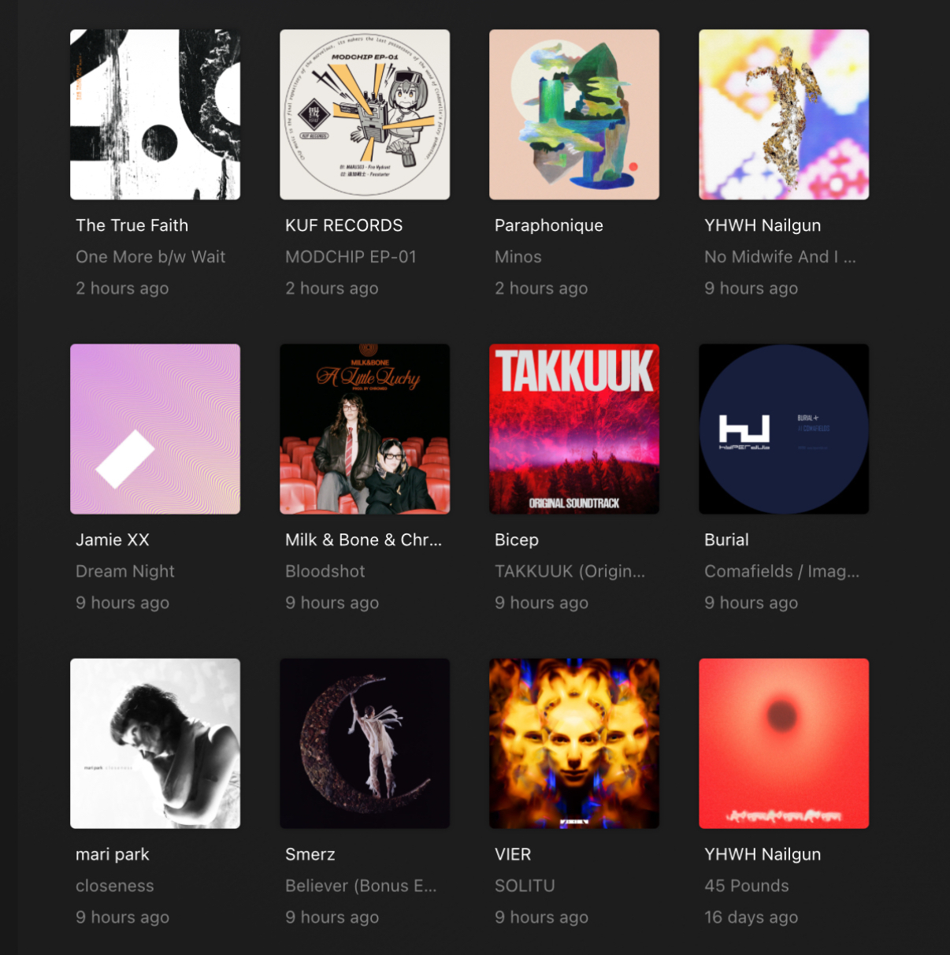Open the 45 Pounds release title
This screenshot has width=950, height=955.
[x=747, y=886]
